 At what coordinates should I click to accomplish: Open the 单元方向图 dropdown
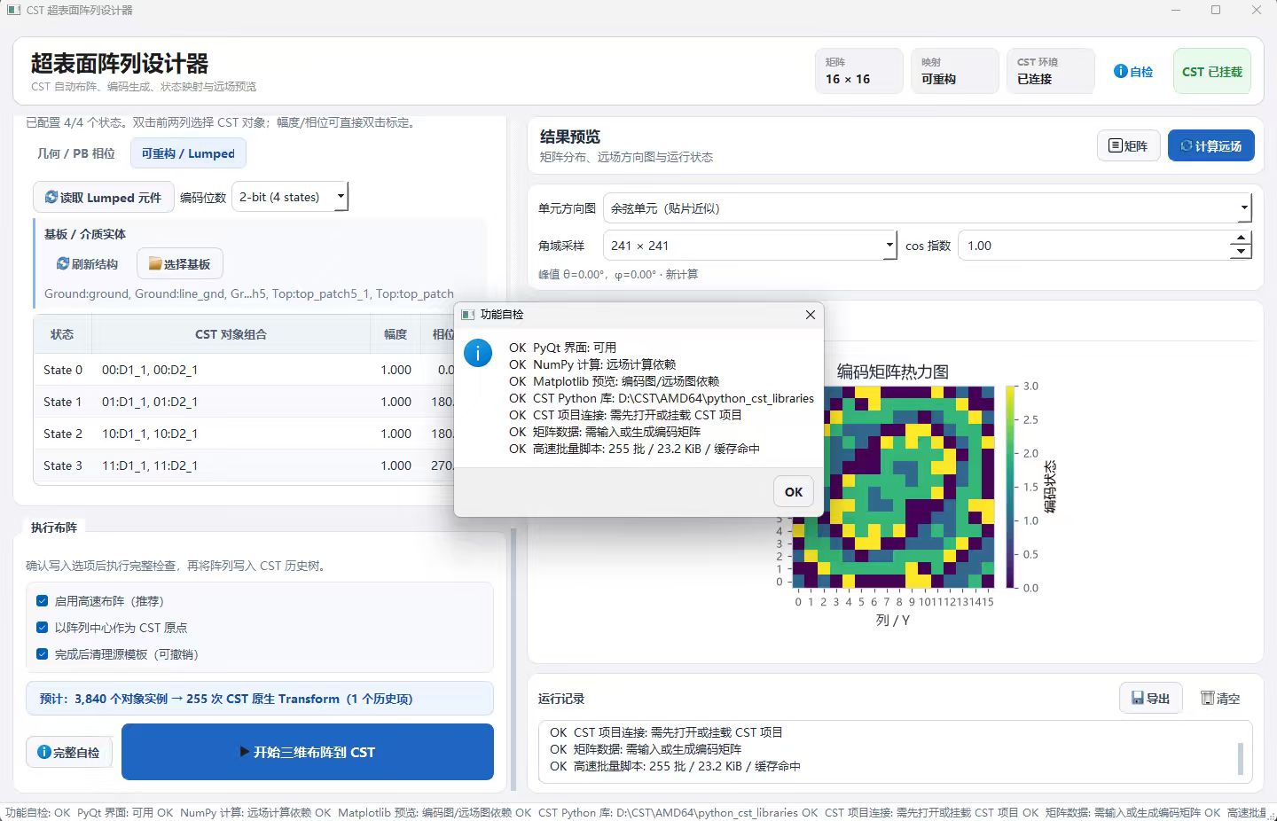927,208
